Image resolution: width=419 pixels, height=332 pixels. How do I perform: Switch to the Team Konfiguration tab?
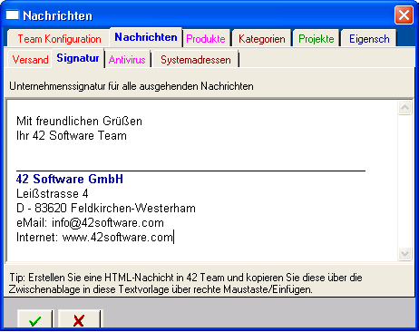pos(59,39)
